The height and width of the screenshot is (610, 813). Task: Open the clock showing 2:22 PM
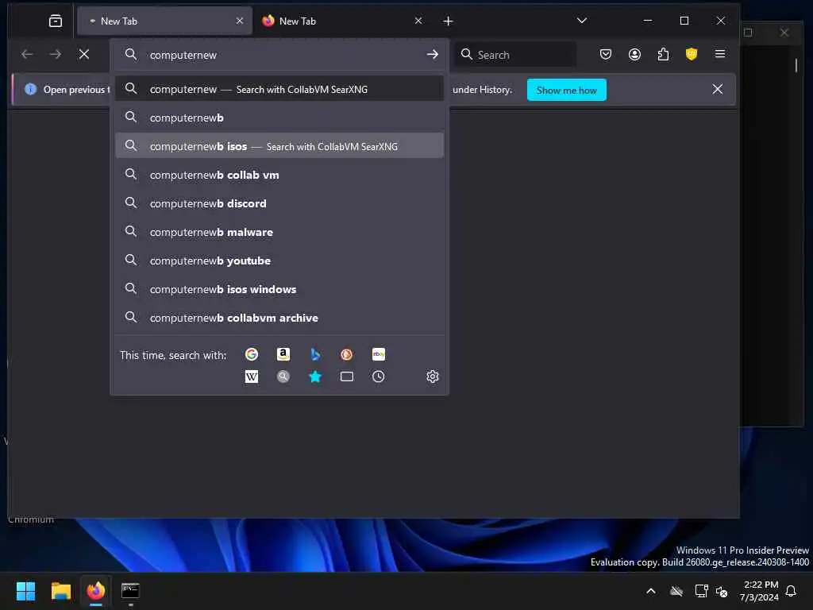[x=761, y=585]
